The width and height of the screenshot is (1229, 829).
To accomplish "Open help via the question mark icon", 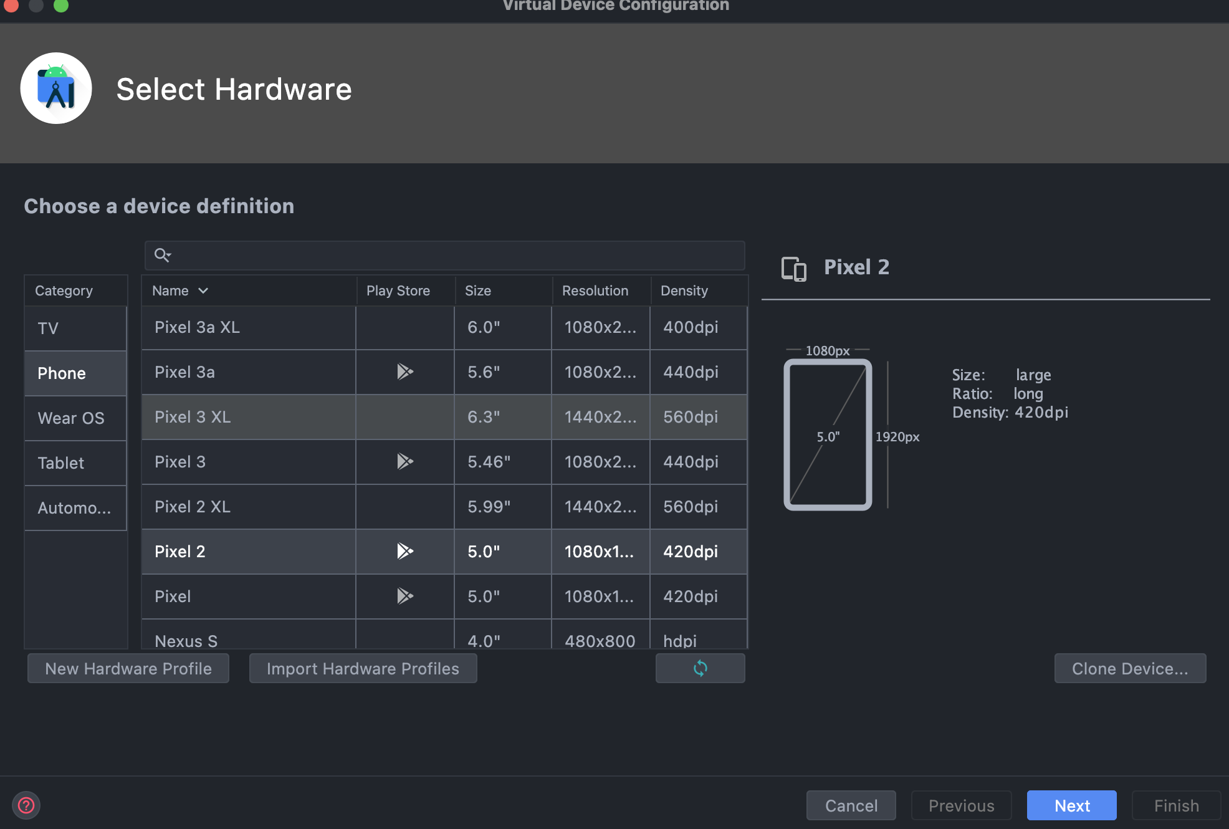I will pyautogui.click(x=26, y=805).
